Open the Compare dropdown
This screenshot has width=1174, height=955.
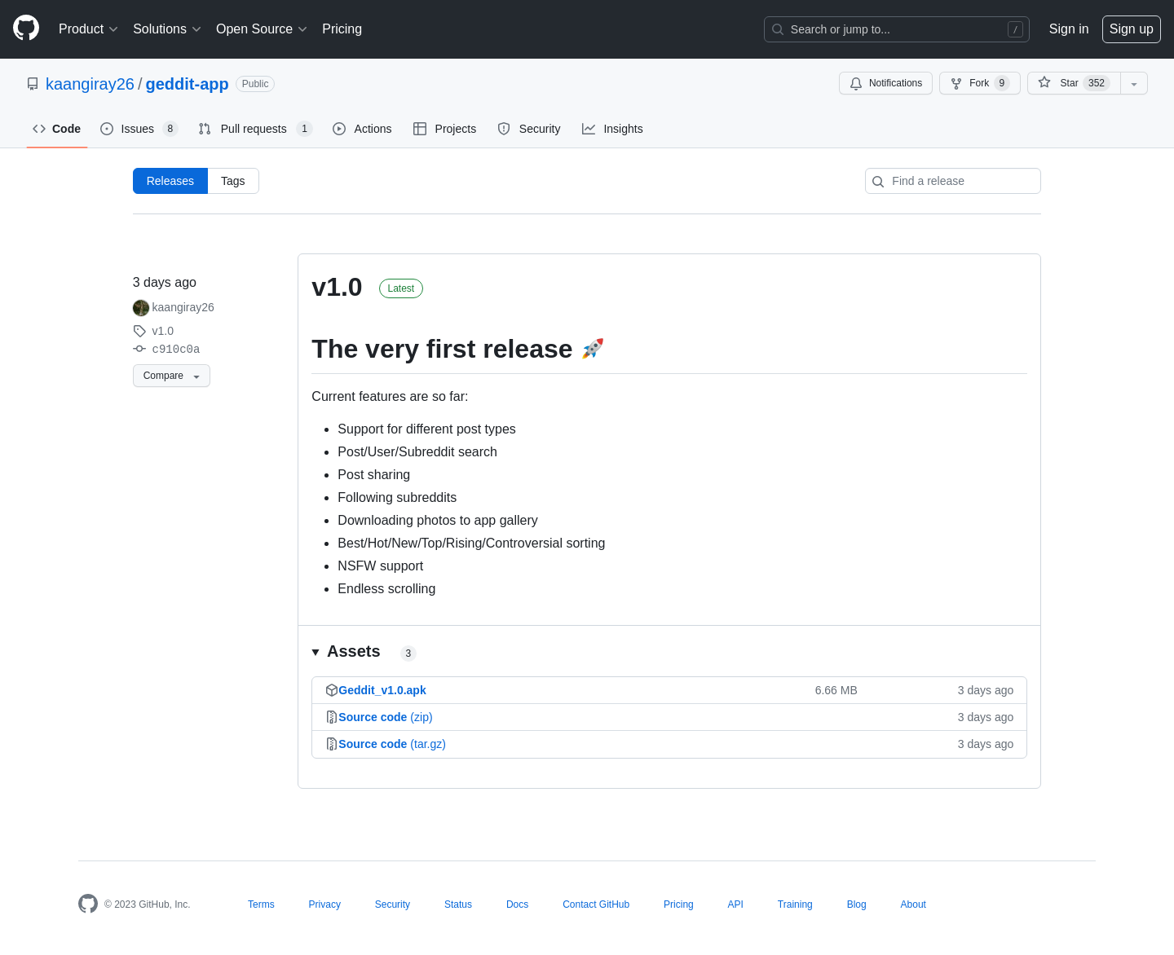click(x=171, y=376)
